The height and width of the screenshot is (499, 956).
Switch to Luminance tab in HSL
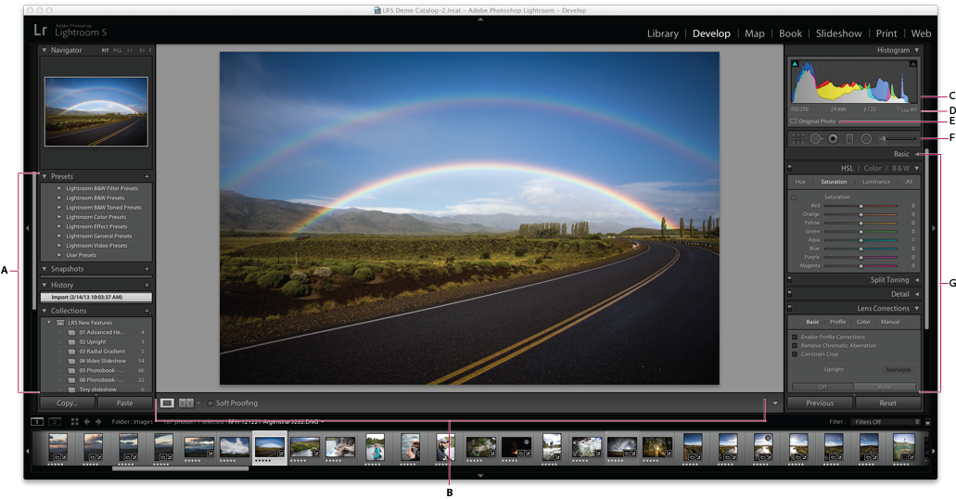point(876,182)
